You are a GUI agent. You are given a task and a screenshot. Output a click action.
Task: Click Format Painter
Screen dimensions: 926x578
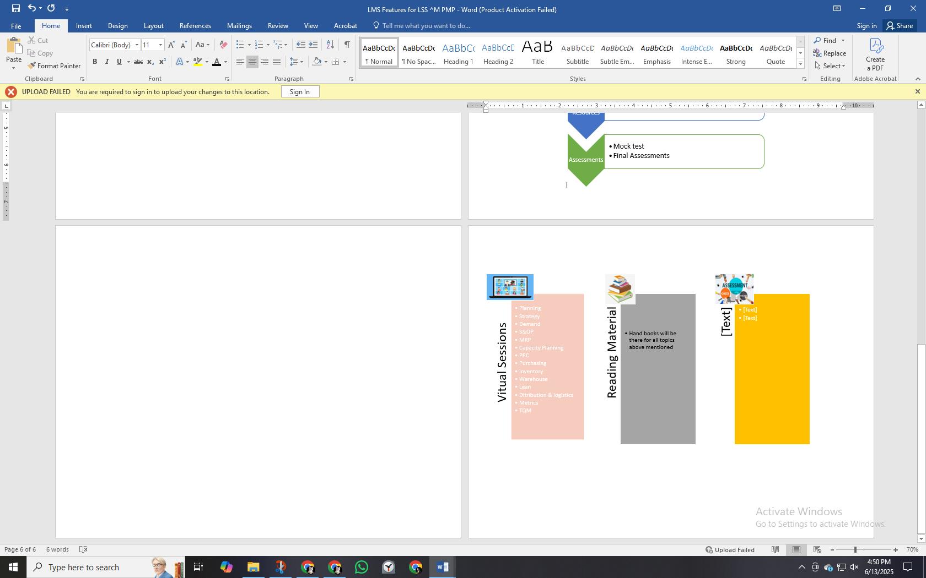tap(54, 66)
